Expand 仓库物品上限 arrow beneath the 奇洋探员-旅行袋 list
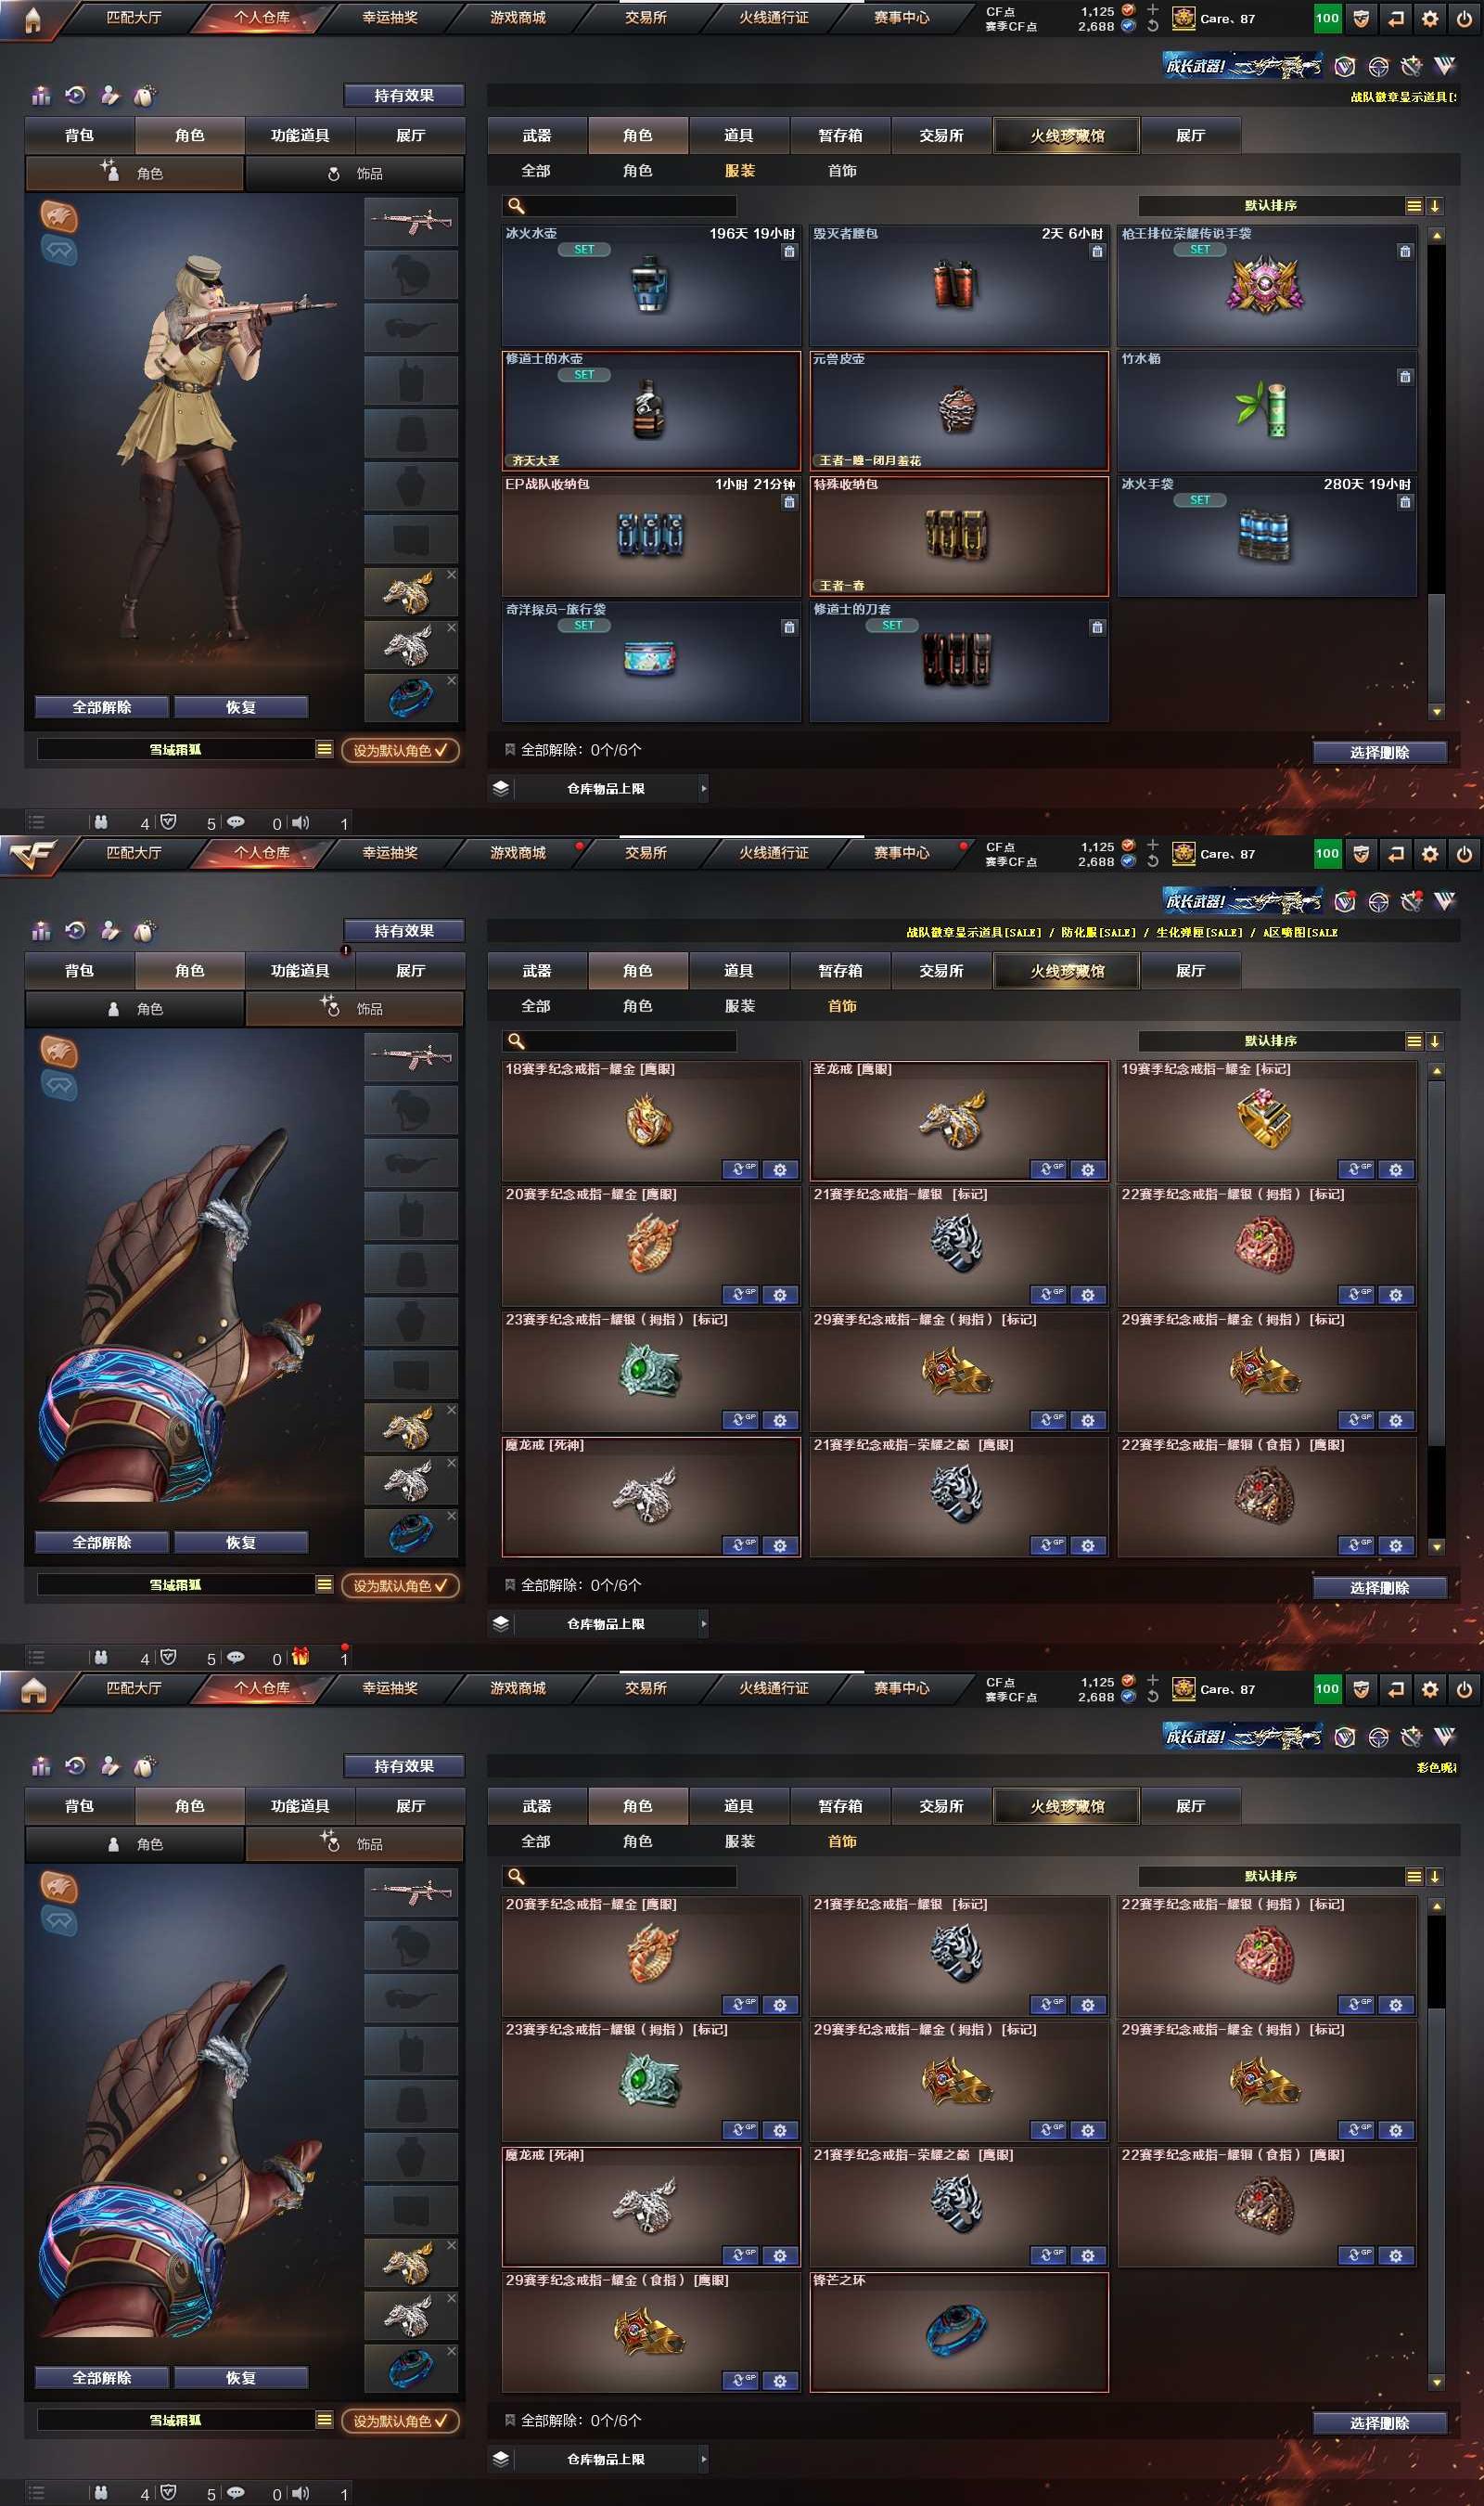The image size is (1484, 2506). point(704,788)
